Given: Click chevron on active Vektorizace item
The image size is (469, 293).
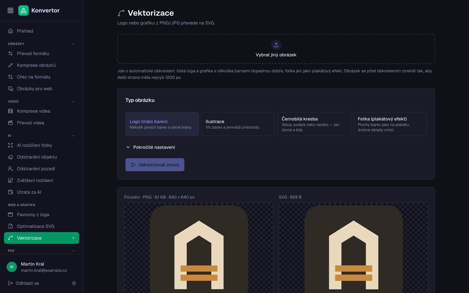Looking at the screenshot, I should click(73, 238).
